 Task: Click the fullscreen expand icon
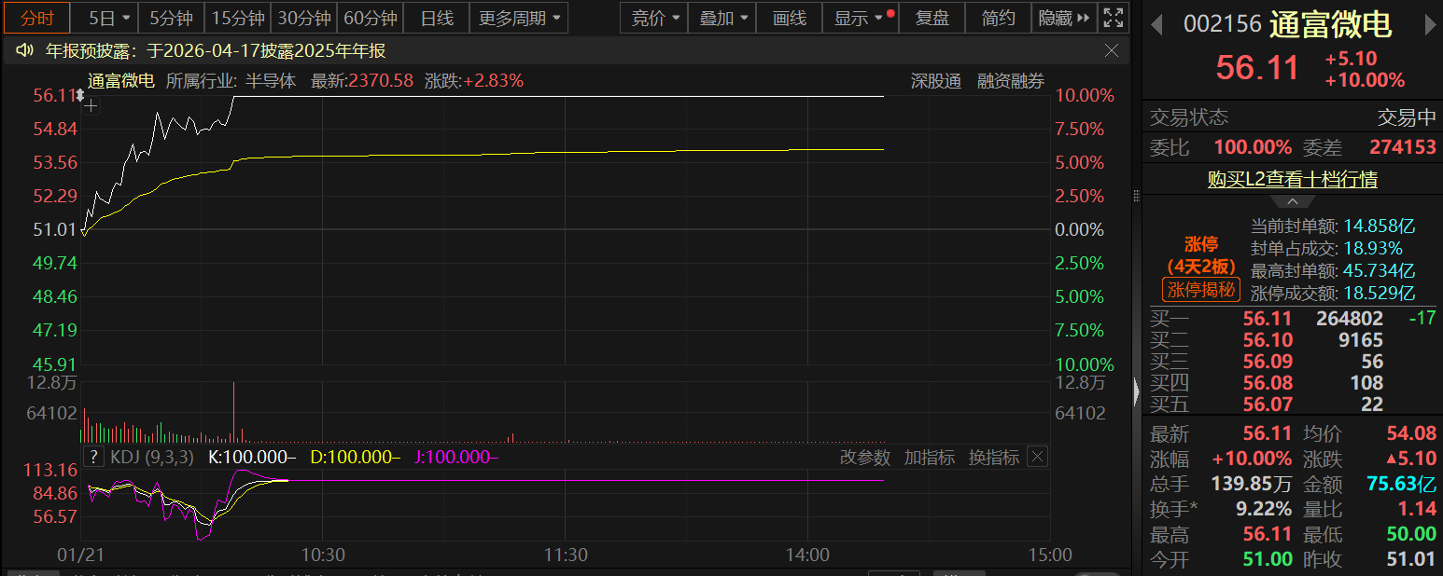tap(1113, 18)
